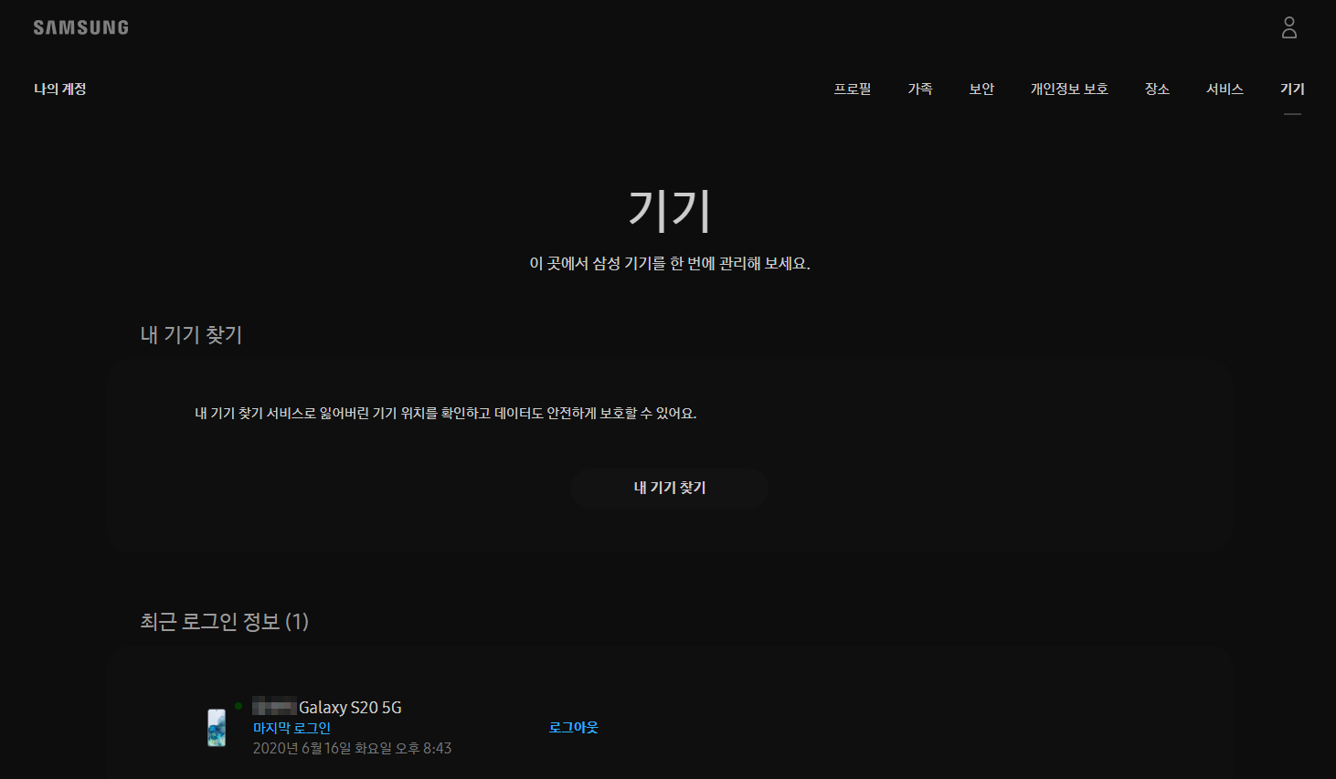Open the user account profile icon

(1288, 27)
